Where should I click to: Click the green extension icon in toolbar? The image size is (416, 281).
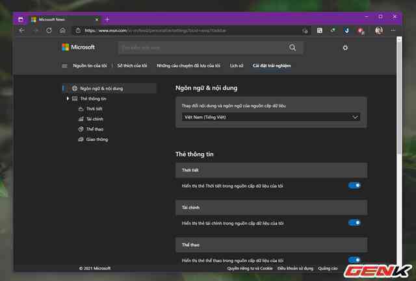[333, 31]
